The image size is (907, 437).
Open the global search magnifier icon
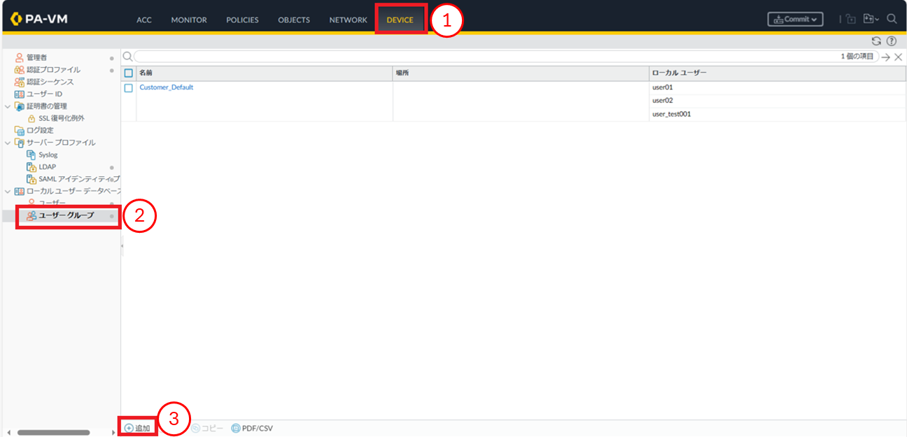click(892, 20)
